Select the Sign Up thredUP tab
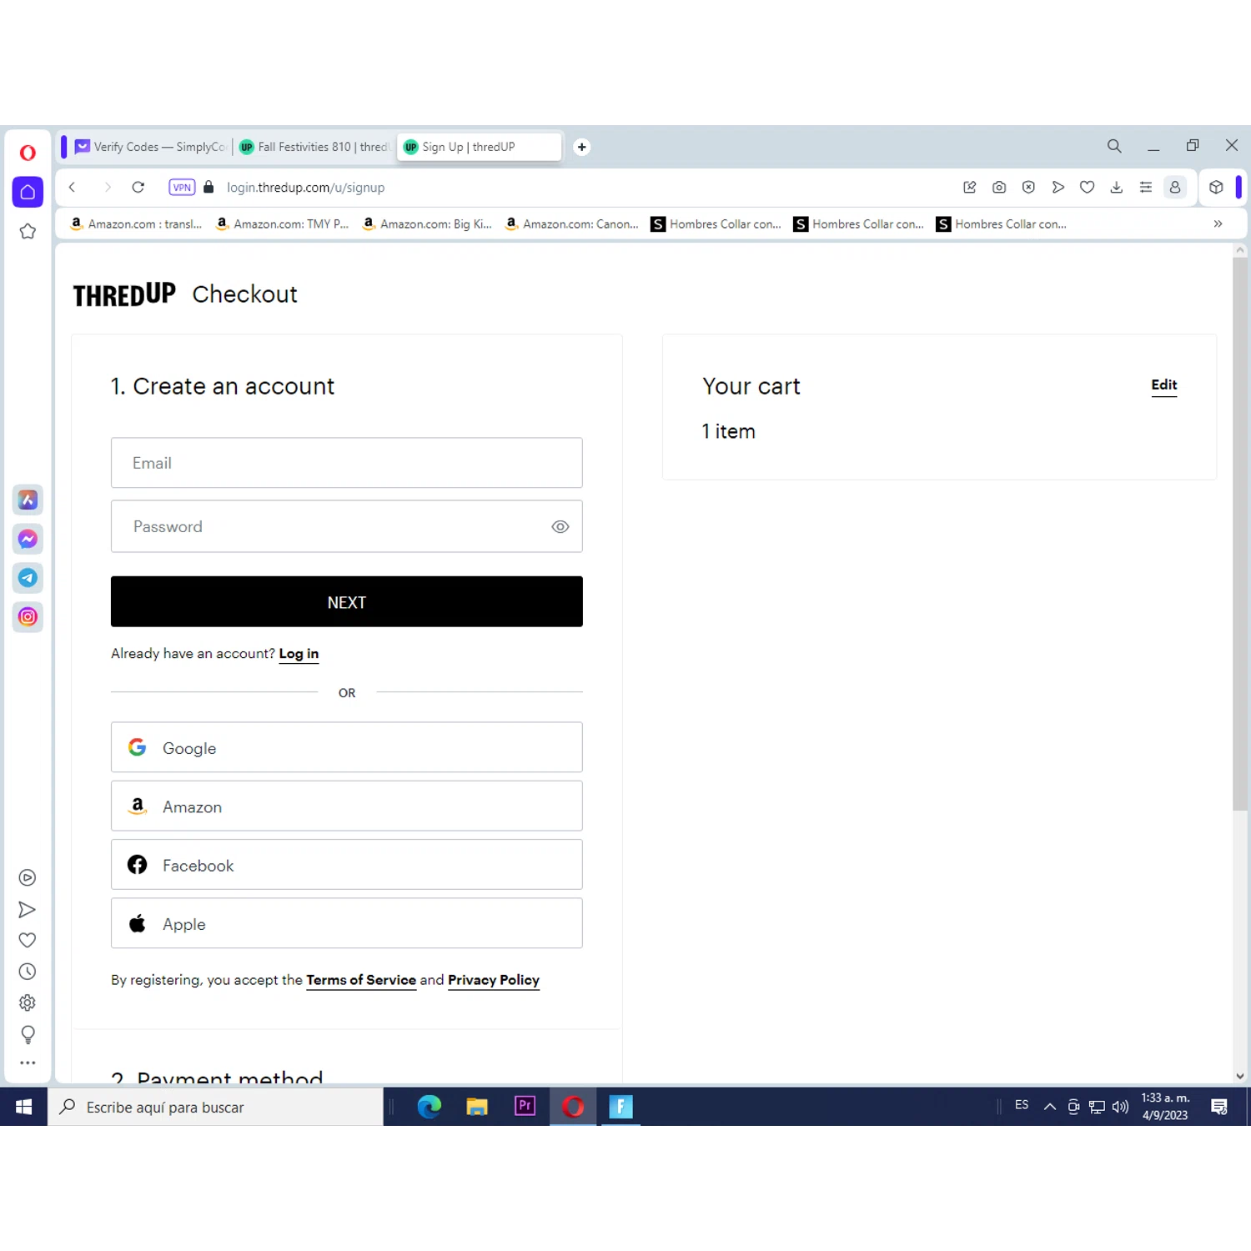Image resolution: width=1251 pixels, height=1251 pixels. click(x=479, y=147)
